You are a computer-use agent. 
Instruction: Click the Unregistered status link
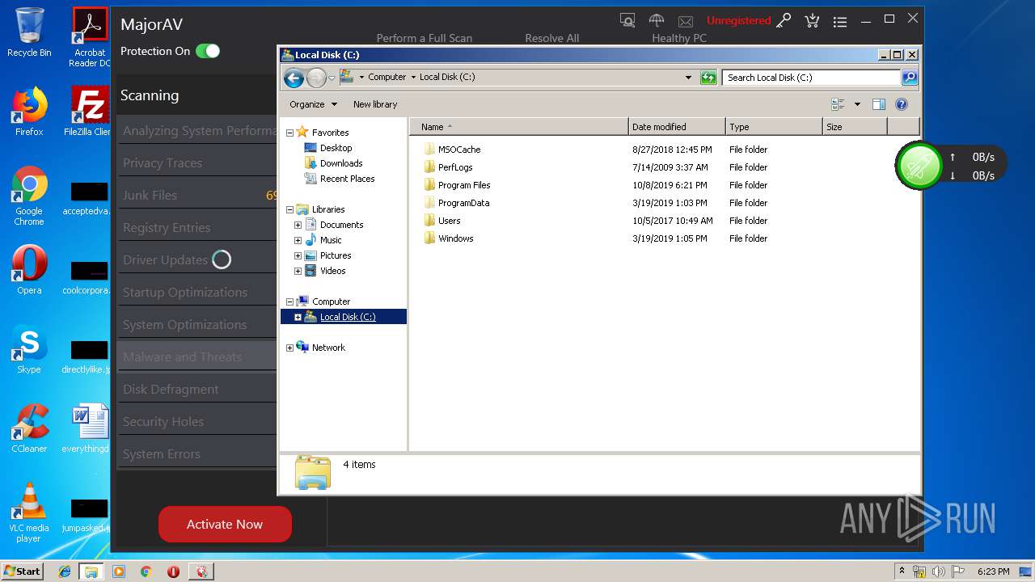pyautogui.click(x=738, y=20)
